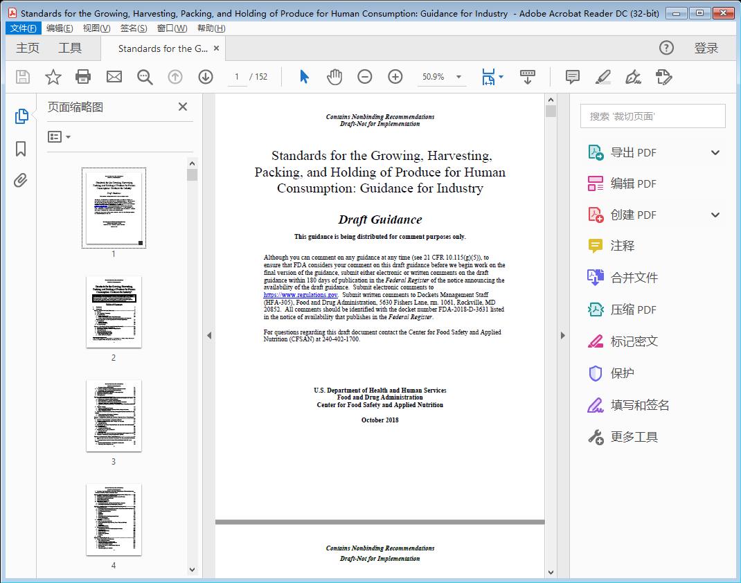
Task: Toggle the attachments paperclip panel
Action: [21, 181]
